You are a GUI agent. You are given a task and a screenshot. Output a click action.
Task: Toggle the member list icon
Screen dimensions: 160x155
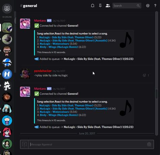tap(108, 6)
